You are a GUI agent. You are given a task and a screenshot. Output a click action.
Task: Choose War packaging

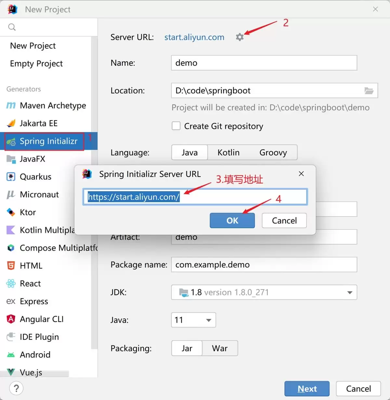pyautogui.click(x=220, y=348)
